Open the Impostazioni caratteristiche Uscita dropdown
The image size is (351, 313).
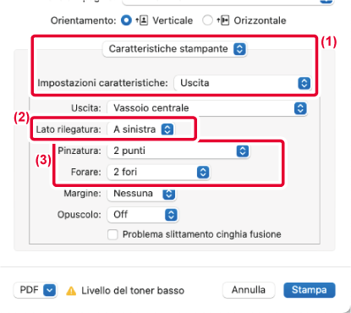[x=243, y=83]
